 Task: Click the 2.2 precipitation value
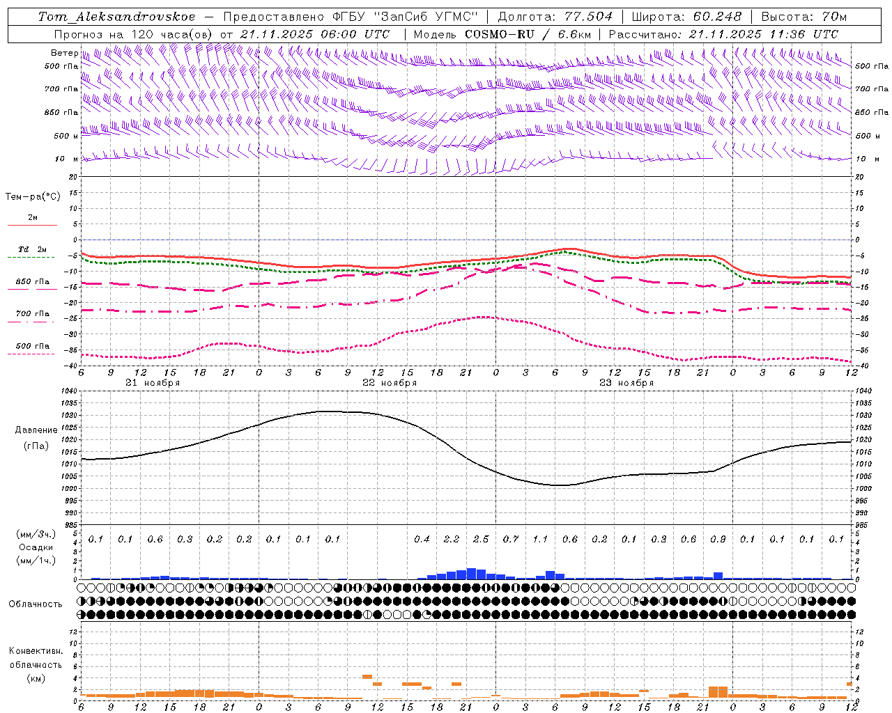[452, 540]
